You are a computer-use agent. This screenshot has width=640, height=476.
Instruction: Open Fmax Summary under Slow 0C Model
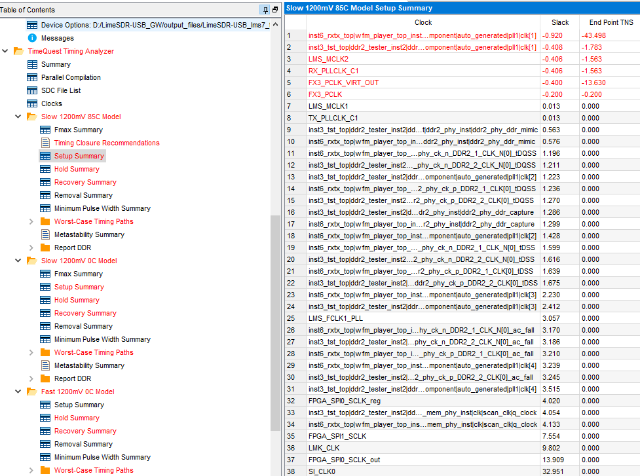pos(79,274)
